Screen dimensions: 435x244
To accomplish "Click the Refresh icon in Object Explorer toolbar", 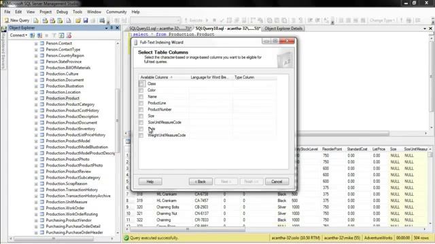I will tap(61, 35).
